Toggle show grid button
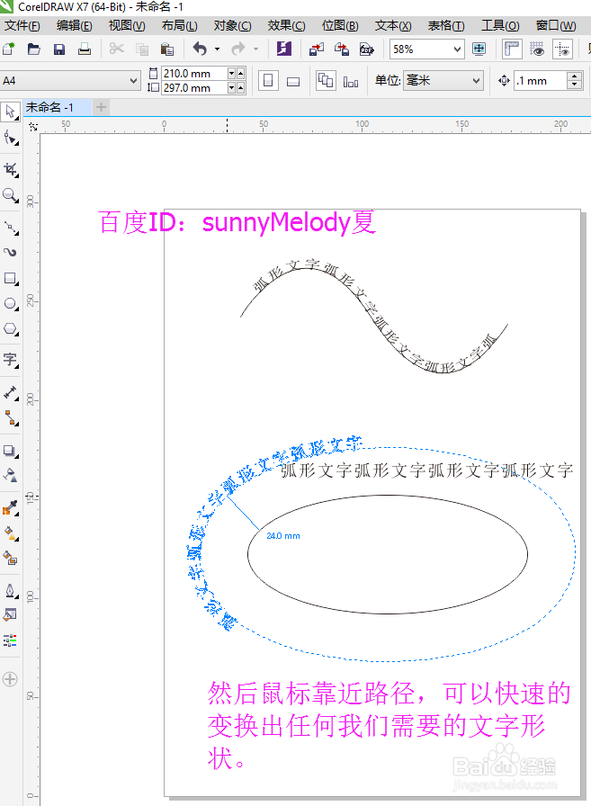This screenshot has height=806, width=591. coord(536,49)
